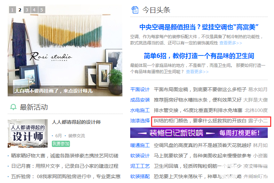Open the 五折验房 group-buy link
Image resolution: width=274 pixels, height=183 pixels.
pos(66,176)
